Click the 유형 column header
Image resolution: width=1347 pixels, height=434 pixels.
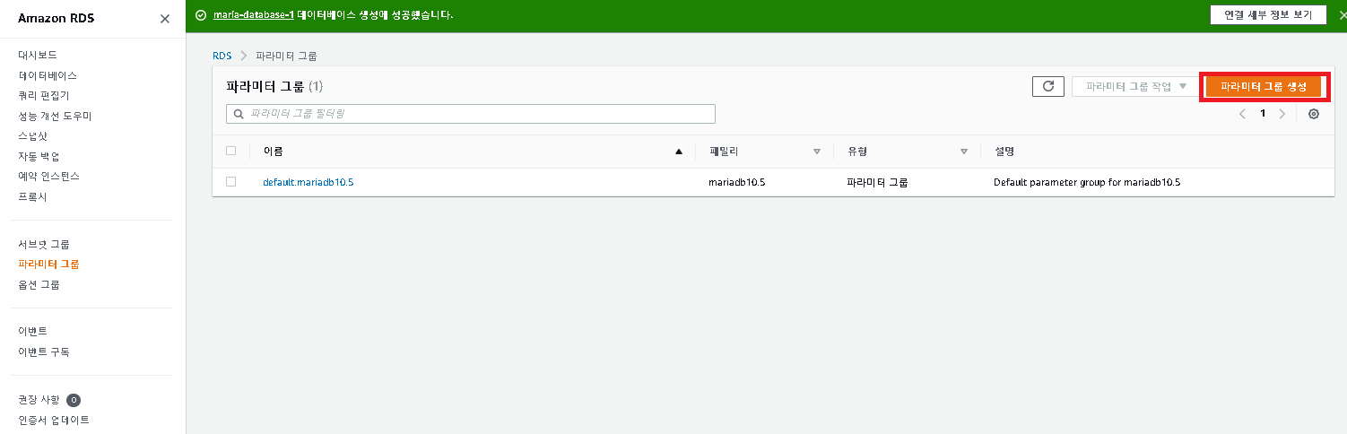tap(857, 152)
